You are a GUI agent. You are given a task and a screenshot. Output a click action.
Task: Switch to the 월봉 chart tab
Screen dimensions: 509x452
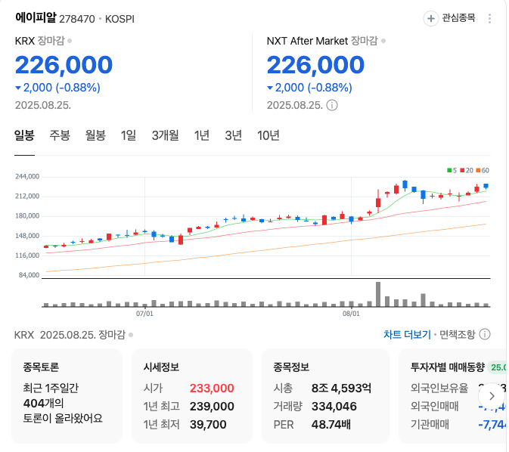pos(95,135)
